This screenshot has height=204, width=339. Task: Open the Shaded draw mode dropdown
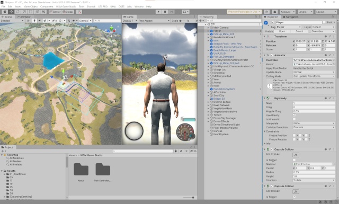pos(12,21)
